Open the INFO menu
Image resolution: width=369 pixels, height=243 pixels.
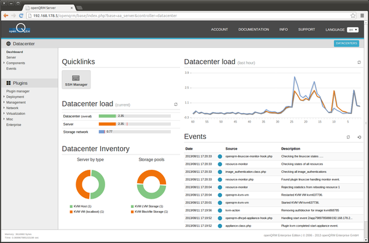click(284, 30)
